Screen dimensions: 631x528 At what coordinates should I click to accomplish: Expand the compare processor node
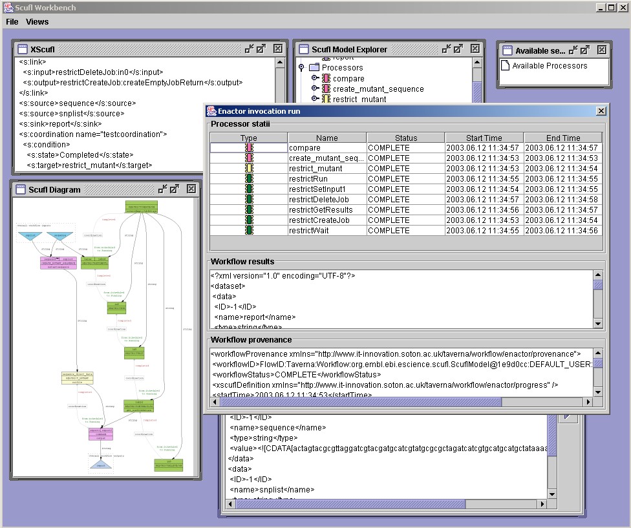(x=315, y=78)
